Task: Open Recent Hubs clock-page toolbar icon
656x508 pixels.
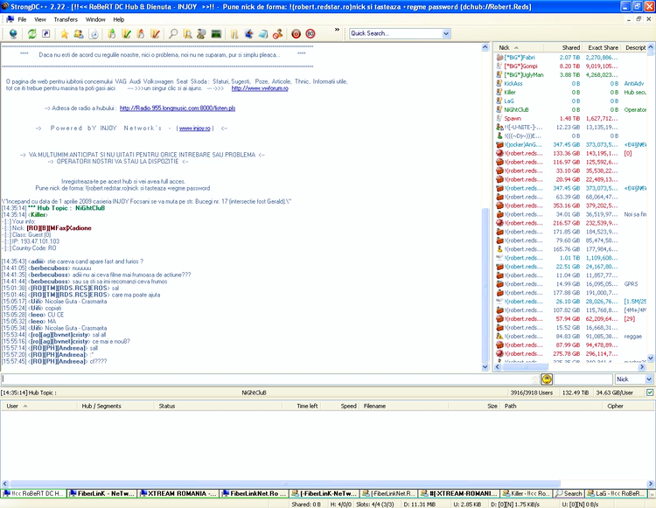Action: tap(94, 34)
